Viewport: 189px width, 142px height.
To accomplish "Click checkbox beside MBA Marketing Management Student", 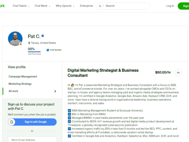I will tap(69, 110).
